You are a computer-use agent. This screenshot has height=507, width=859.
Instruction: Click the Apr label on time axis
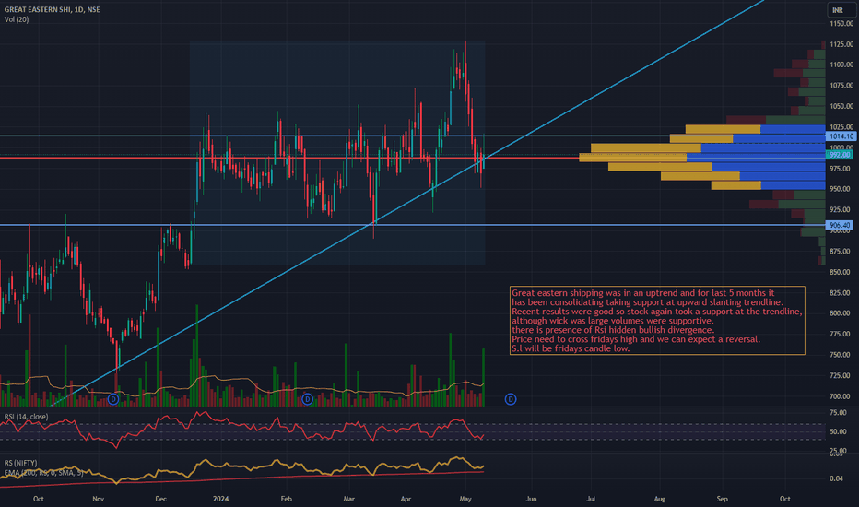coord(406,499)
